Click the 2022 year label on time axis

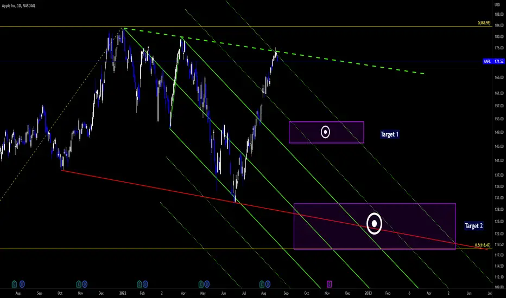pyautogui.click(x=123, y=293)
